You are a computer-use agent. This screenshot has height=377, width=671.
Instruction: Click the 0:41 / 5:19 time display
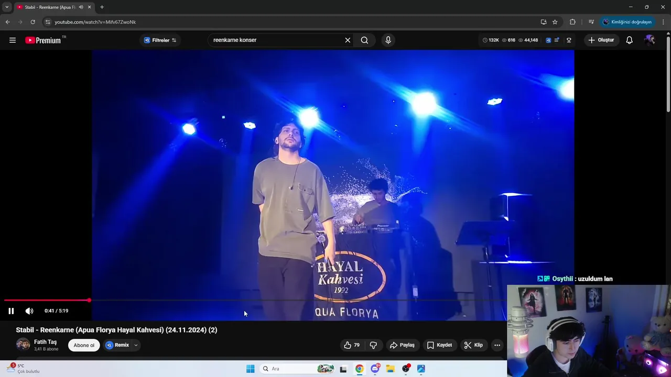(x=56, y=311)
